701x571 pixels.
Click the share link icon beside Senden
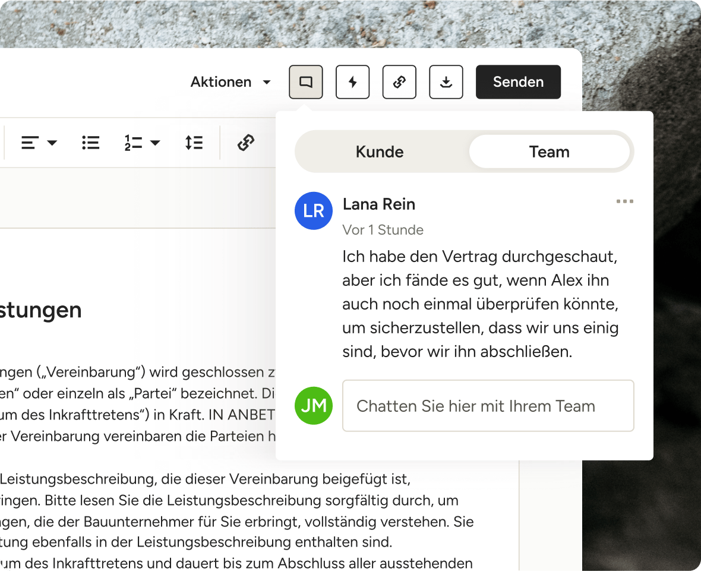click(399, 82)
